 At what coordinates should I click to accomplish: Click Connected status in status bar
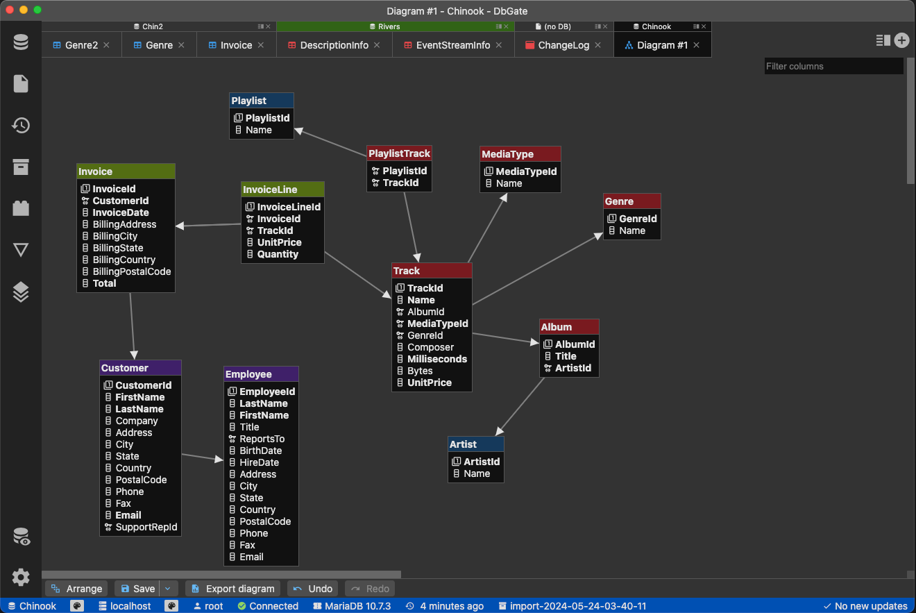point(268,606)
